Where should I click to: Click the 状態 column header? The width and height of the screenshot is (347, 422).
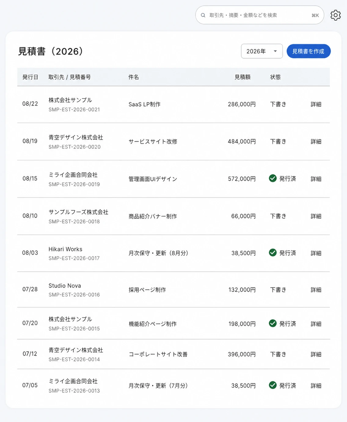point(275,77)
